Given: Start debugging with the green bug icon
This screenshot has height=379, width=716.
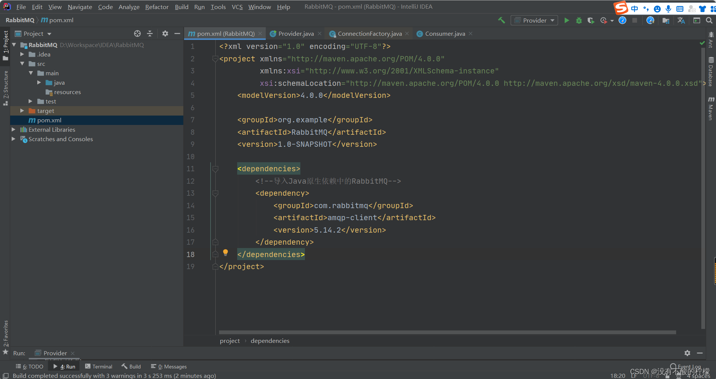Looking at the screenshot, I should tap(579, 20).
